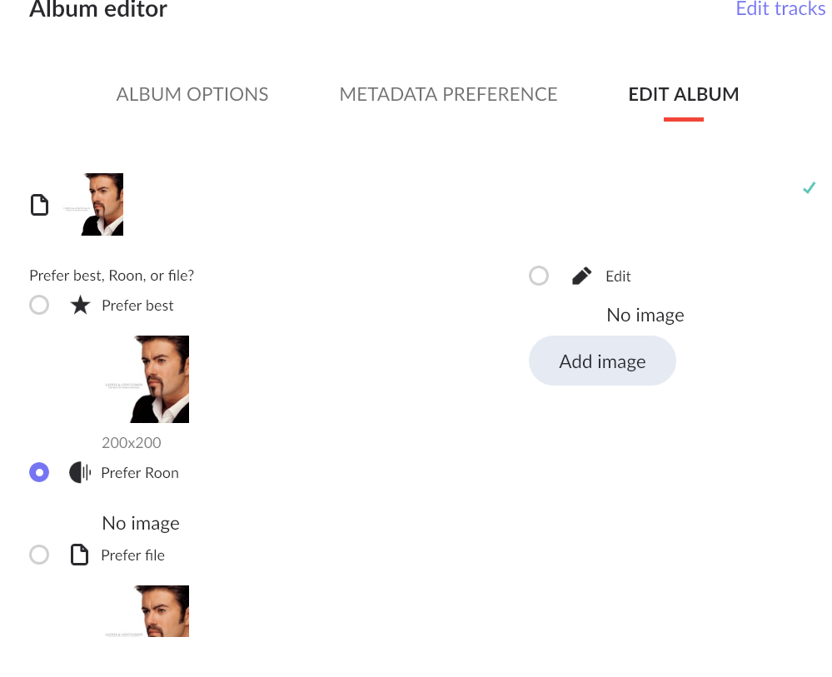The height and width of the screenshot is (677, 832).
Task: Click the No image text under Prefer Roon
Action: click(x=141, y=524)
